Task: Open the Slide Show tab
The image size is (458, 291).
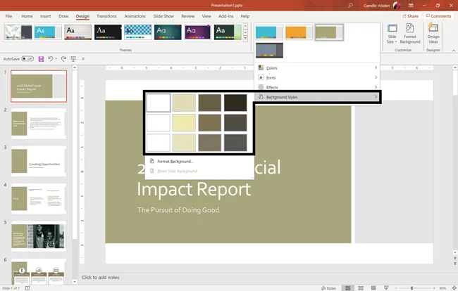Action: [163, 16]
